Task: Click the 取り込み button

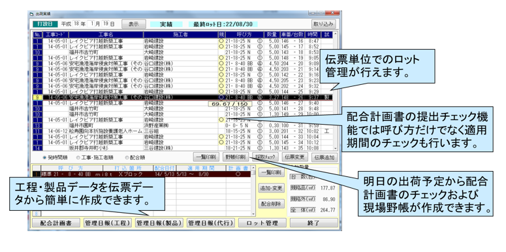Action: 324,24
